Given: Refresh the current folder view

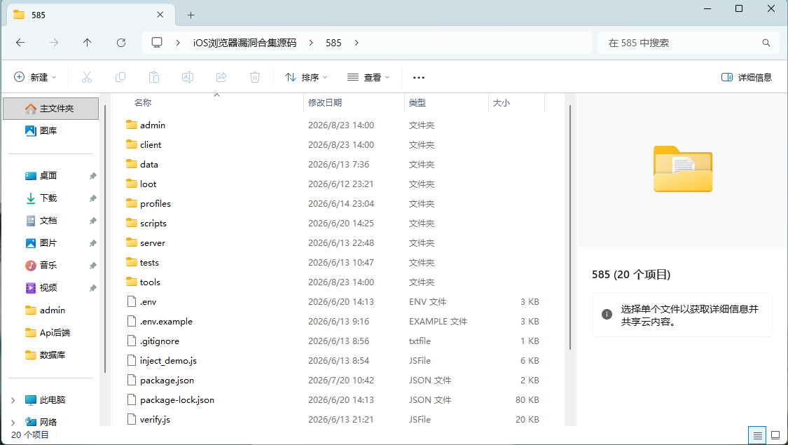Looking at the screenshot, I should point(121,43).
